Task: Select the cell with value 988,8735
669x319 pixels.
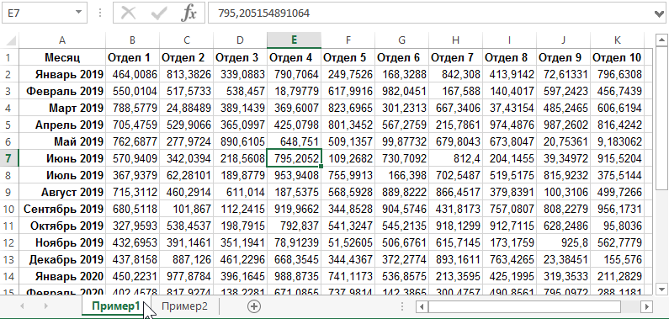Action: [294, 276]
